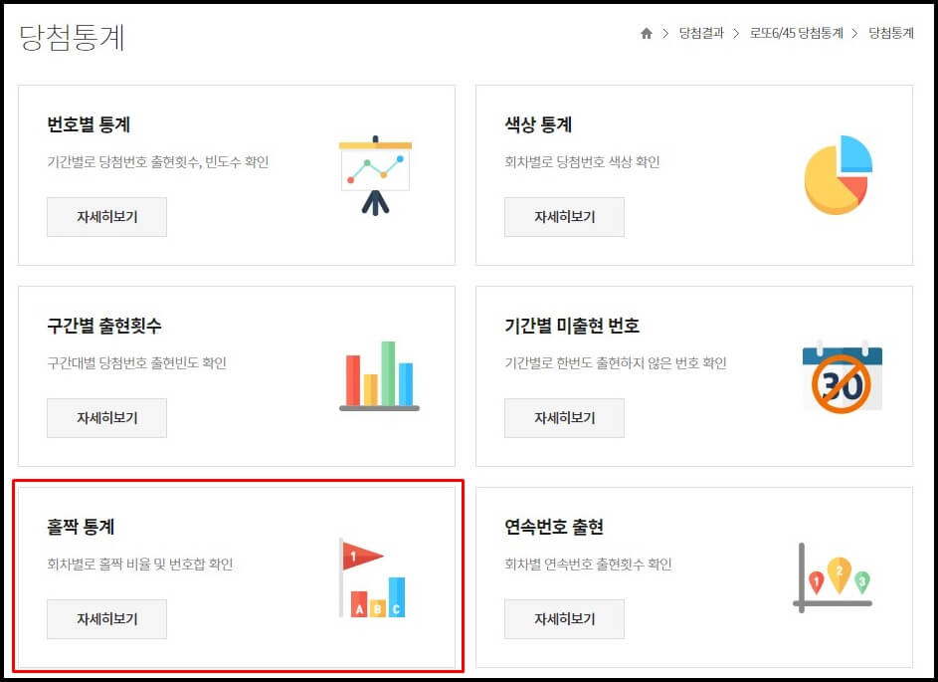Viewport: 938px width, 682px height.
Task: Click the numbered map pins icon for 연속번호 출현
Action: tap(833, 577)
